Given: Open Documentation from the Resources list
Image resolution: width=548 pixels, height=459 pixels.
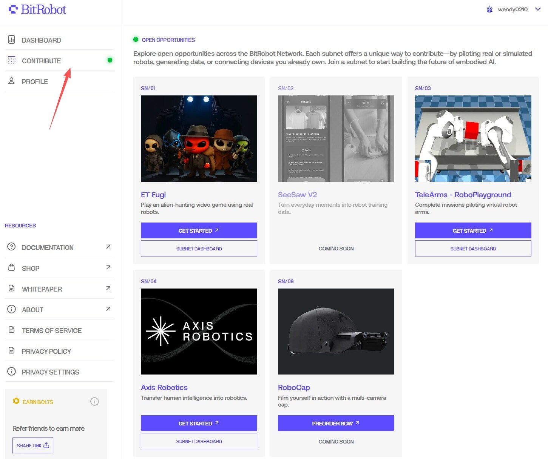Looking at the screenshot, I should click(x=59, y=247).
